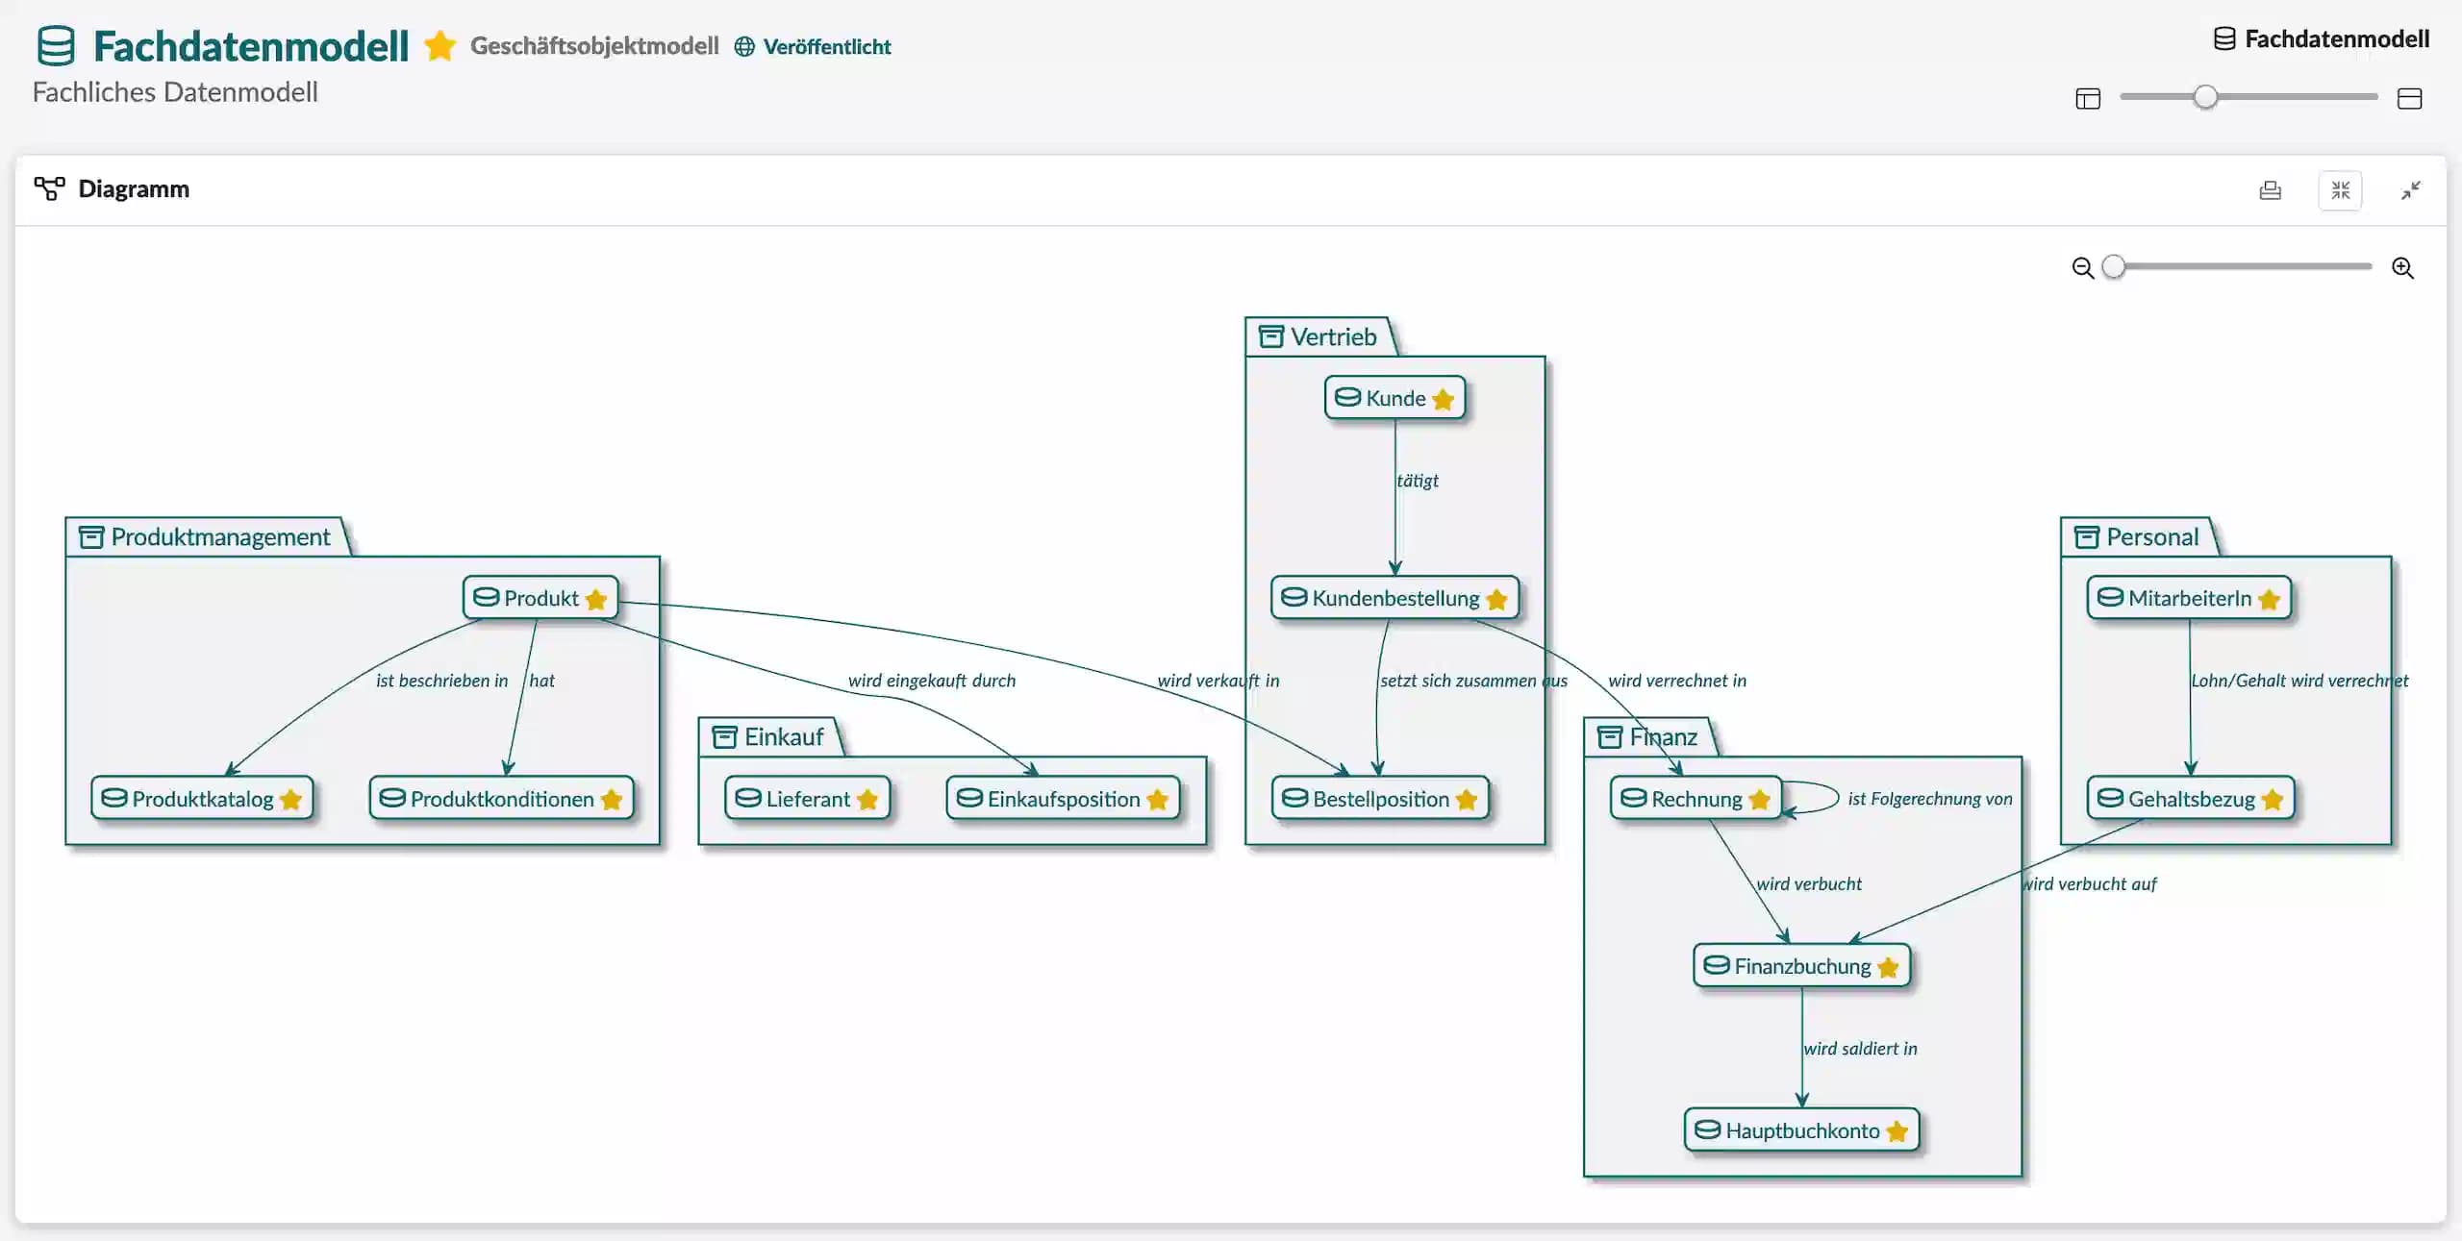This screenshot has width=2462, height=1241.
Task: Open Fachdatenmodell breadcrumb at top right
Action: click(x=2337, y=38)
